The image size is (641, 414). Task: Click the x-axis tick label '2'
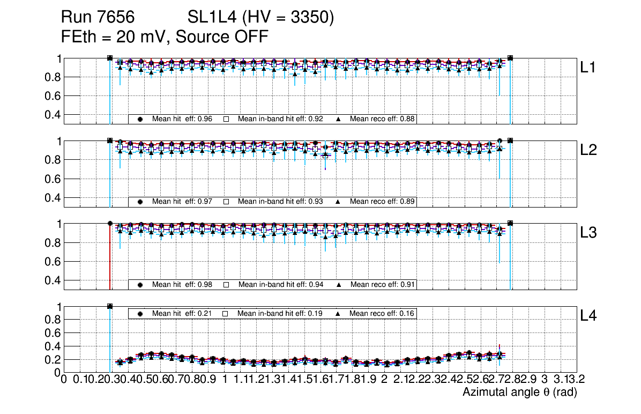[x=384, y=380]
